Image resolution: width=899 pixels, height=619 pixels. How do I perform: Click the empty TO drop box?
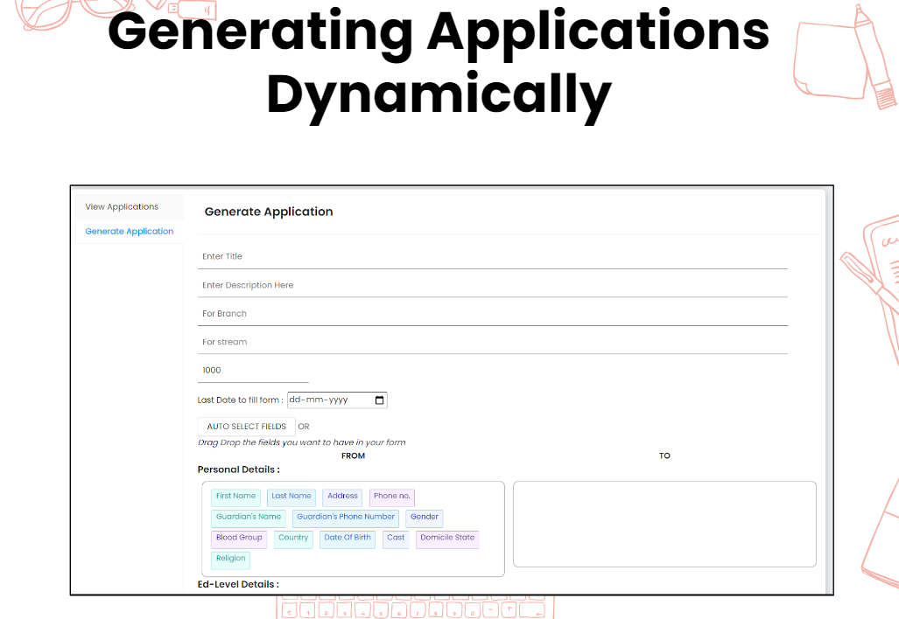click(664, 524)
